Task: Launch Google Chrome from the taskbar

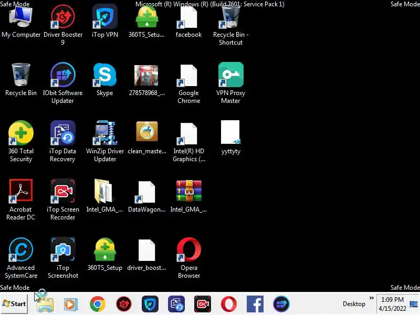Action: [x=97, y=304]
